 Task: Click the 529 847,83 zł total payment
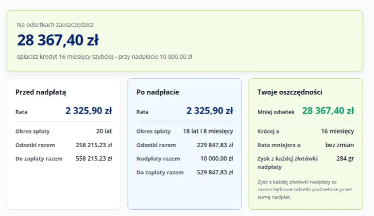[x=215, y=172]
